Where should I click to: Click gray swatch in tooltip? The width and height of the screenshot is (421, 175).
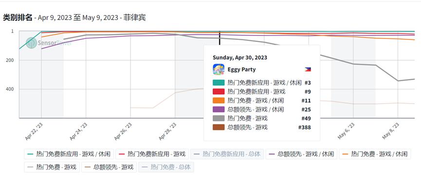coord(219,118)
